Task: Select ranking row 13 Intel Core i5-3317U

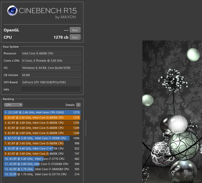Action: pos(42,174)
